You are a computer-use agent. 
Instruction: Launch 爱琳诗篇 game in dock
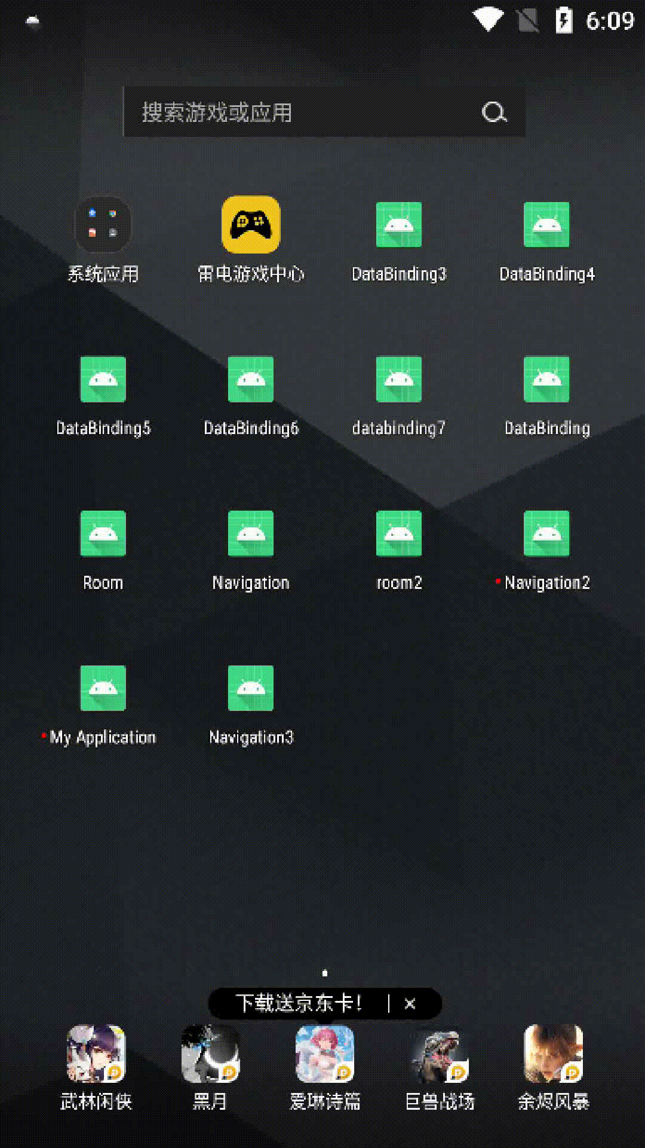click(x=325, y=1054)
